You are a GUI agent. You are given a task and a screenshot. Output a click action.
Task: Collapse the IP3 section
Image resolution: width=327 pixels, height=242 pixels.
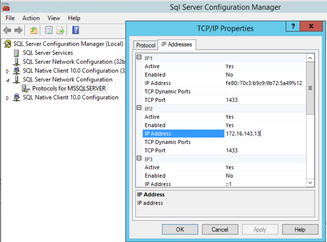click(139, 158)
